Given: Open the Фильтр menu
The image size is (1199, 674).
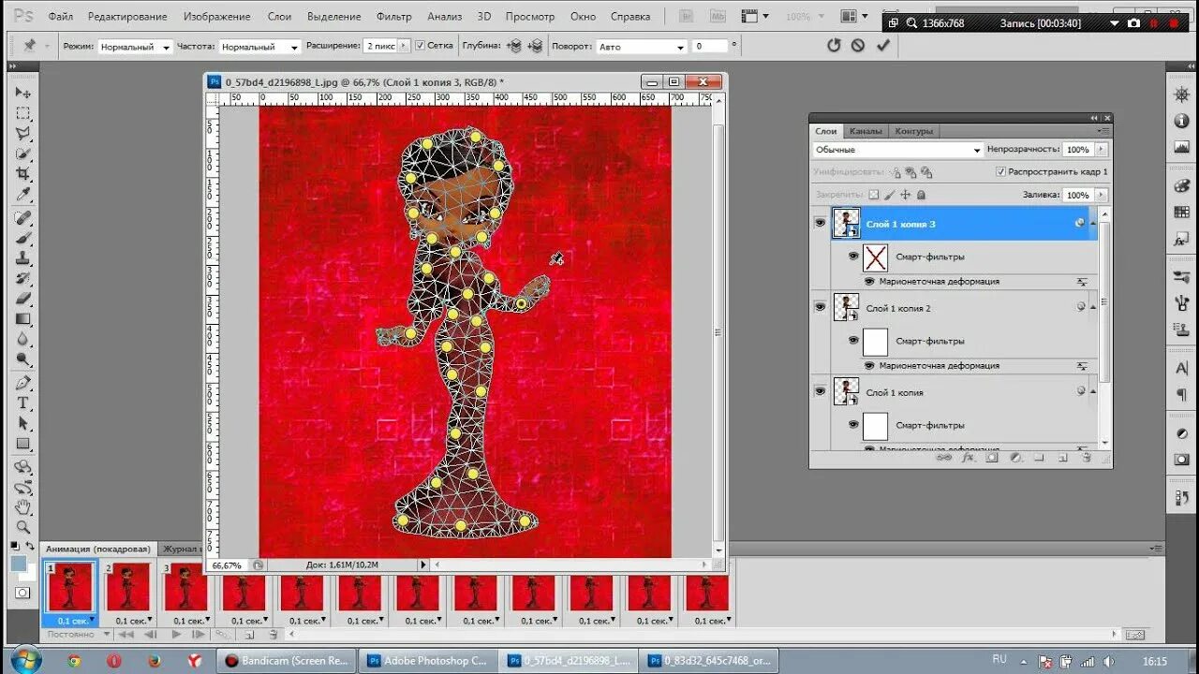Looking at the screenshot, I should click(x=393, y=17).
